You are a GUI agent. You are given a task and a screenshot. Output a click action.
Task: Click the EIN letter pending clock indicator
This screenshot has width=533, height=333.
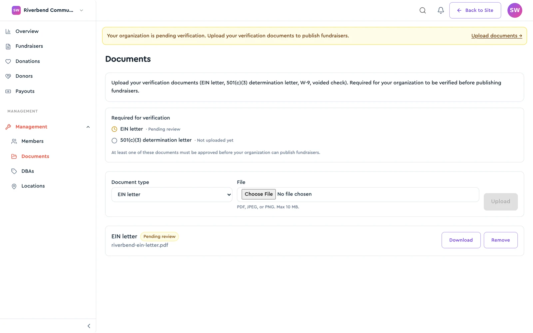(114, 129)
